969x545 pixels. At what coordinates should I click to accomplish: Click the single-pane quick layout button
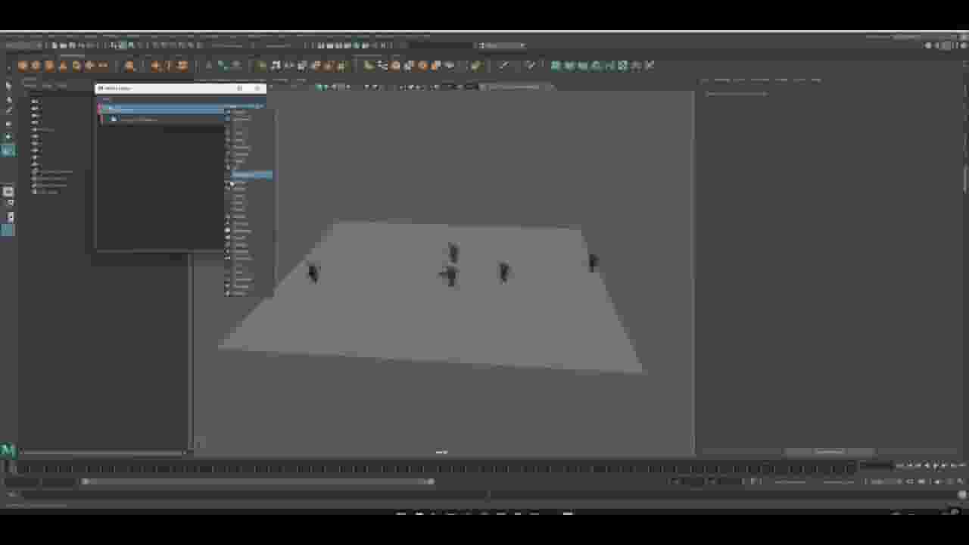pos(8,192)
